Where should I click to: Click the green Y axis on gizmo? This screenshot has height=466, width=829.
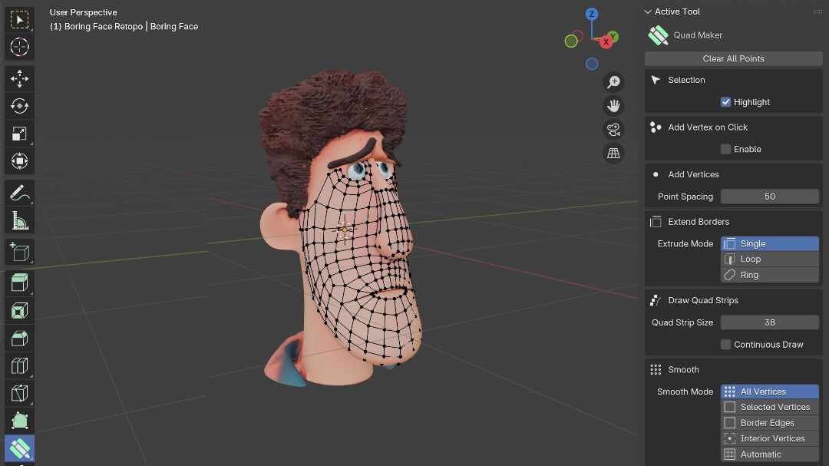point(614,37)
